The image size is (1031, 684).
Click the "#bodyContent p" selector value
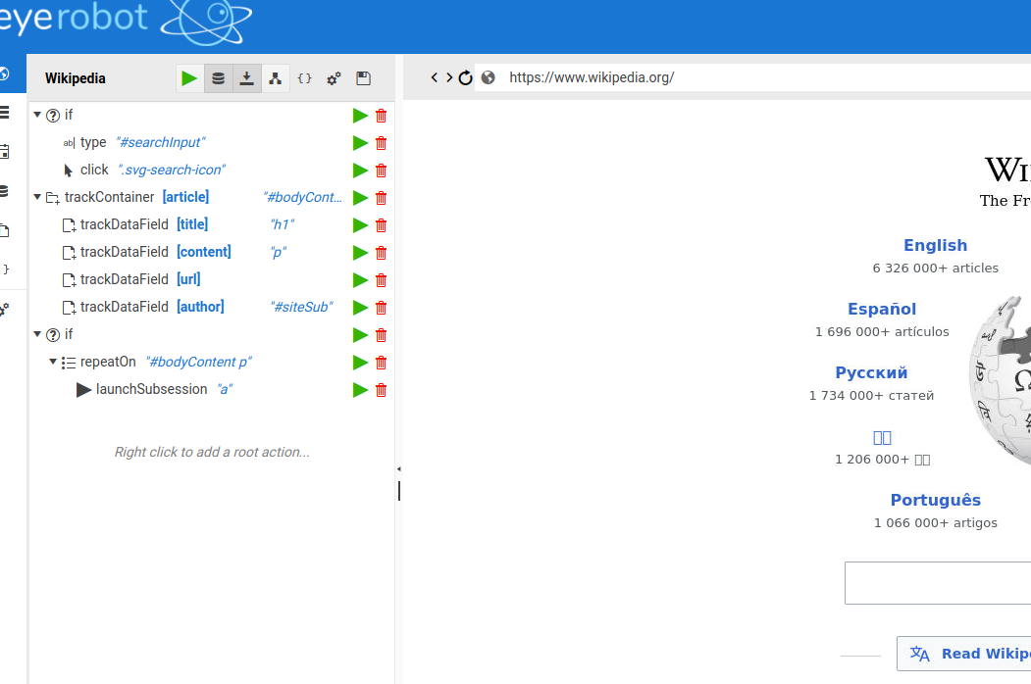[x=198, y=362]
